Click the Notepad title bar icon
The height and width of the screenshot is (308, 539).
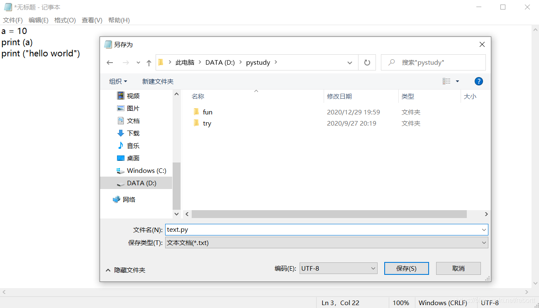8,7
